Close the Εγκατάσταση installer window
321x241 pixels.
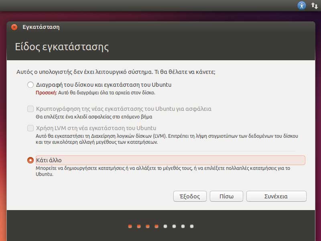[x=14, y=27]
